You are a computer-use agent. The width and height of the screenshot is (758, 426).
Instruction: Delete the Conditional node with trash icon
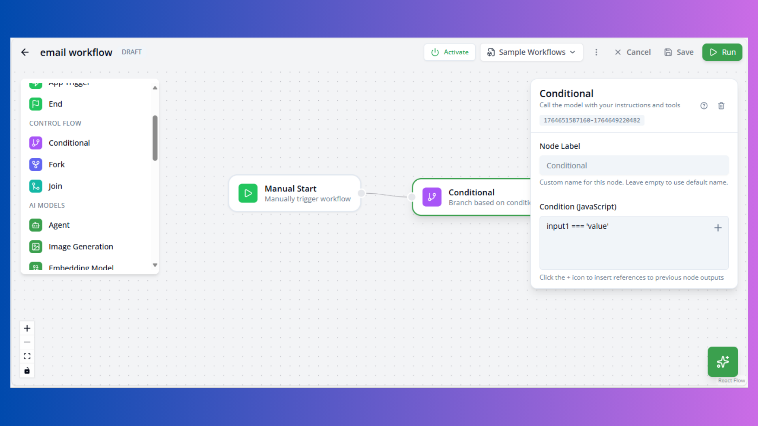click(721, 105)
